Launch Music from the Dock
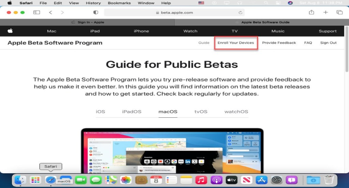The width and height of the screenshot is (349, 188). 201,180
